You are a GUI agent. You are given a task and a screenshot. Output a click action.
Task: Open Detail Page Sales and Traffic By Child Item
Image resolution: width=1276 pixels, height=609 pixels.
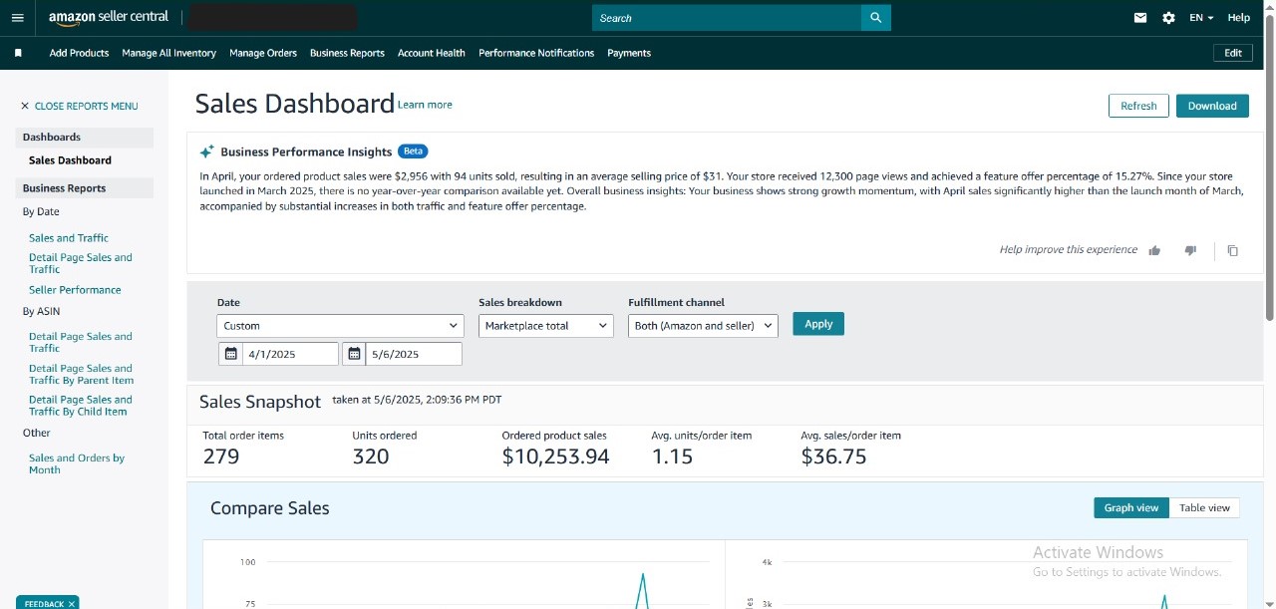[81, 405]
